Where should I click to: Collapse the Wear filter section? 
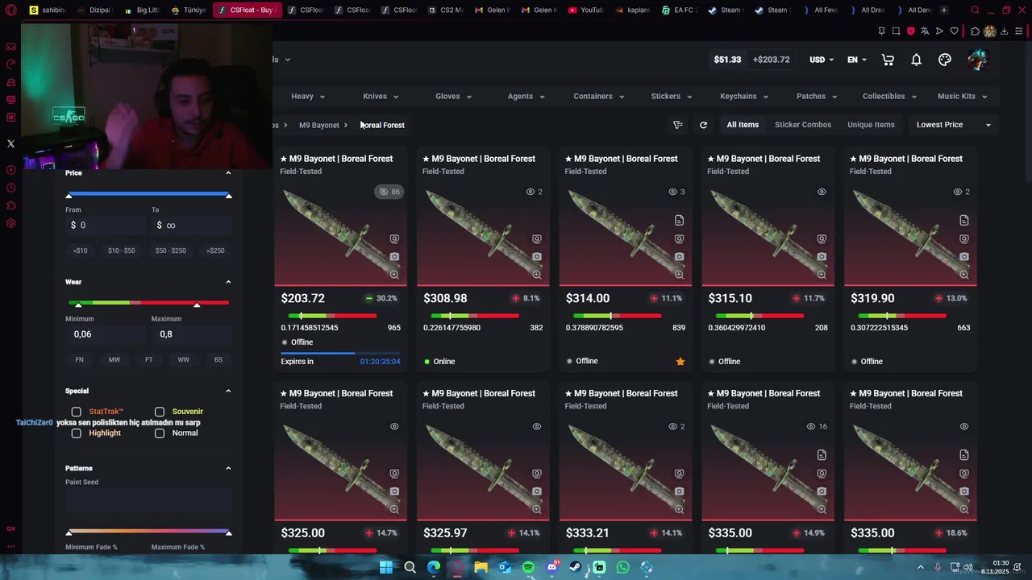click(x=228, y=282)
